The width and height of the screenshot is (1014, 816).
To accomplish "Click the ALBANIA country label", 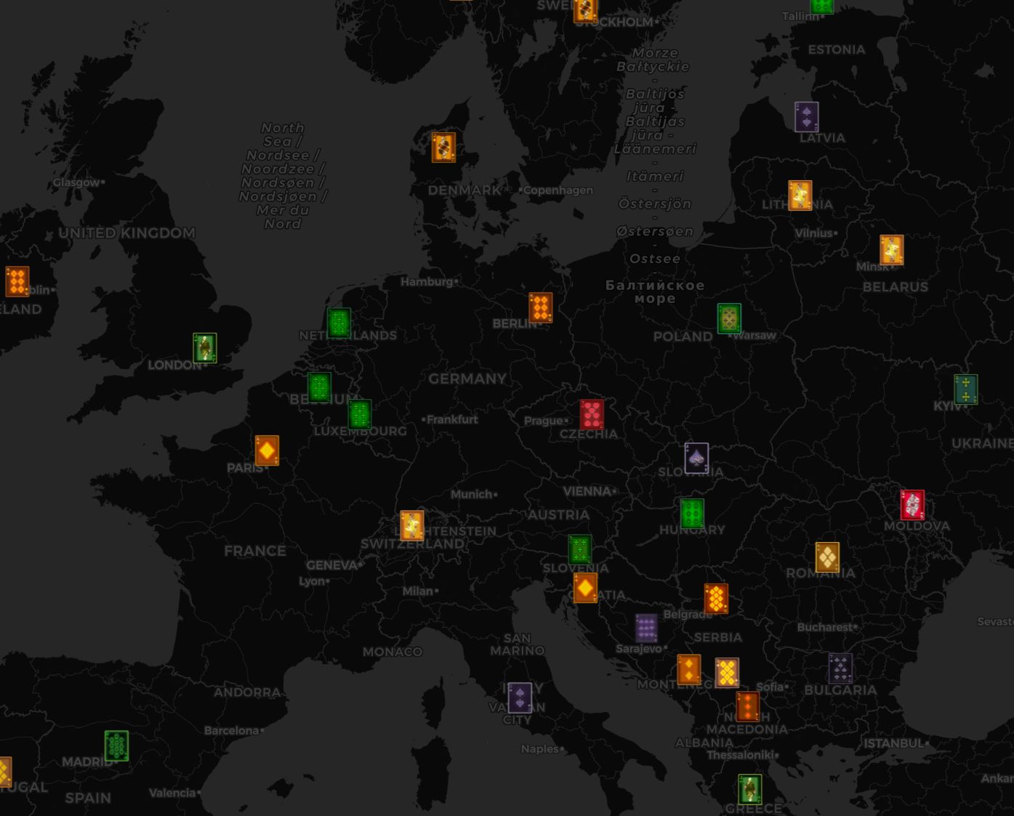I will 704,743.
